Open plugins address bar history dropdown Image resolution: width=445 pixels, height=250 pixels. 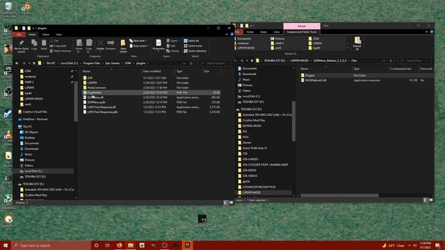[184, 63]
